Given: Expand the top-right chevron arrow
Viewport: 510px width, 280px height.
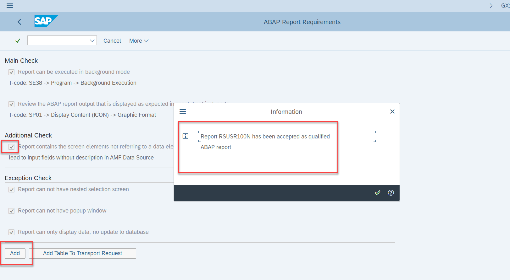Looking at the screenshot, I should click(x=491, y=6).
